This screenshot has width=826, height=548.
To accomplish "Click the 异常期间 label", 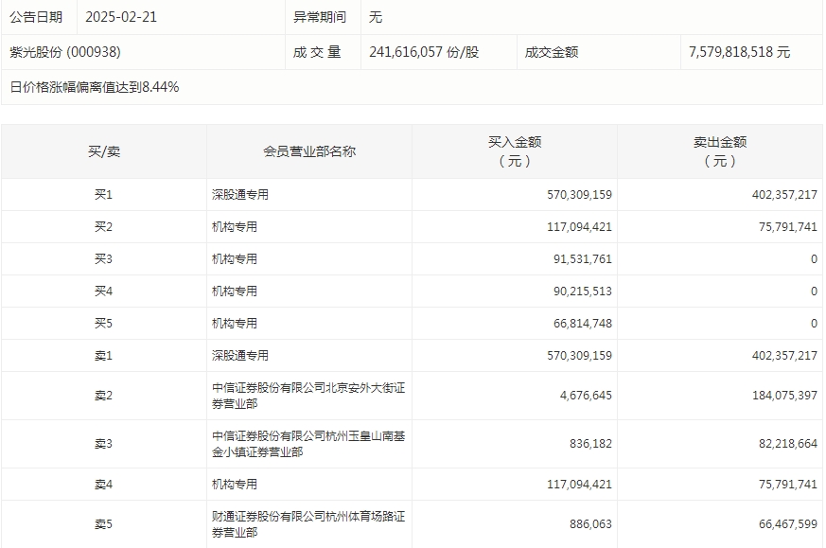I will tap(319, 17).
